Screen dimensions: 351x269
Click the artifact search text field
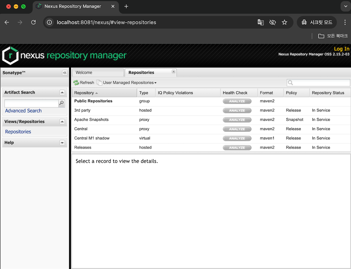(31, 103)
